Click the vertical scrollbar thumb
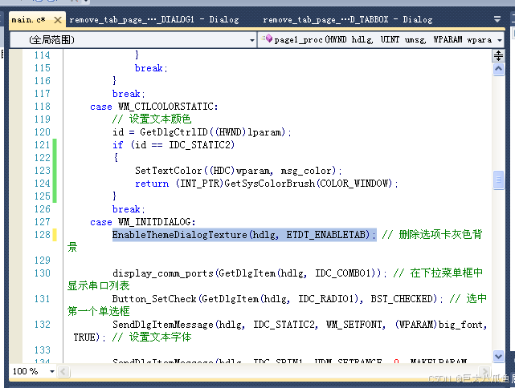Viewport: 515px width, 388px height. (499, 180)
